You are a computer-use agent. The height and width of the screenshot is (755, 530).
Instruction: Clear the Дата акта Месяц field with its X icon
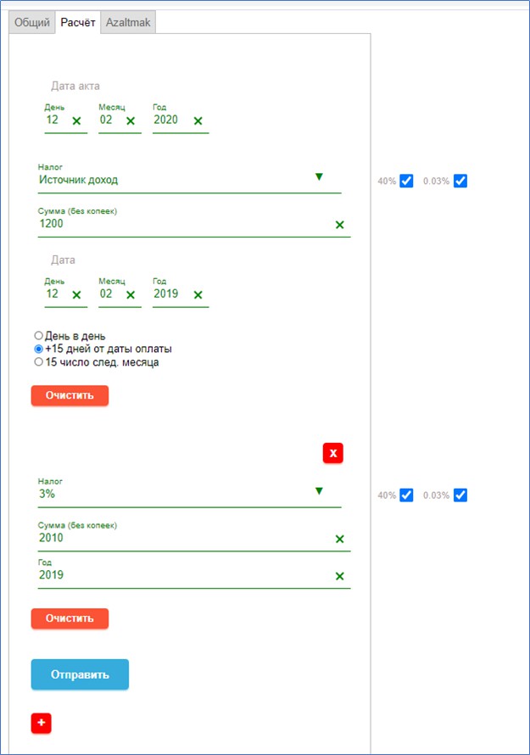pos(131,121)
